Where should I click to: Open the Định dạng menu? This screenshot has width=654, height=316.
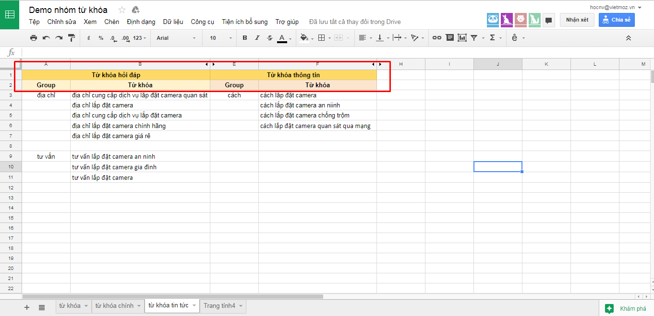coord(141,22)
